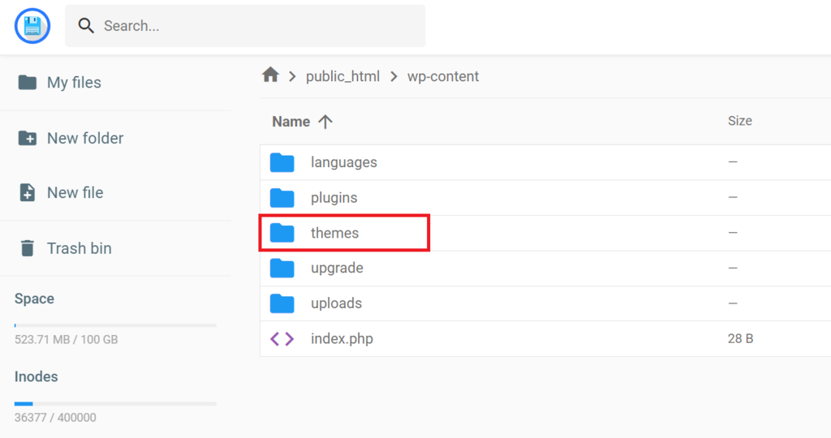The image size is (831, 438).
Task: Open the uploads folder
Action: tap(336, 303)
